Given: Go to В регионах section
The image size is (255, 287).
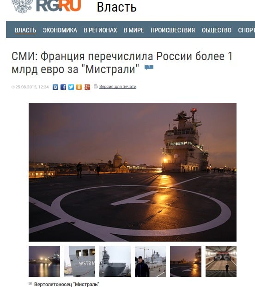Looking at the screenshot, I should (x=100, y=30).
